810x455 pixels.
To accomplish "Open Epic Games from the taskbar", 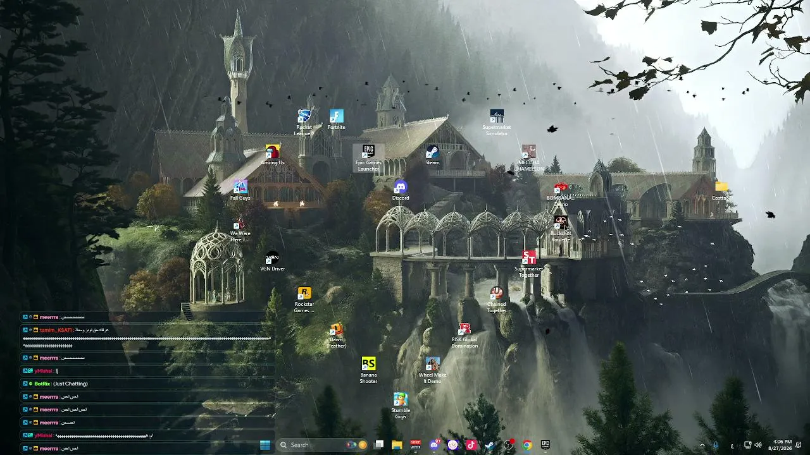I will tap(545, 445).
